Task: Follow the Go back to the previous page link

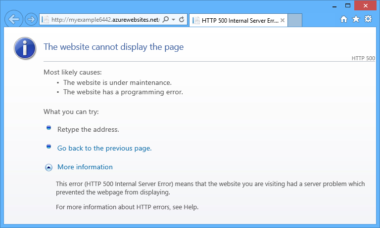Action: (104, 148)
